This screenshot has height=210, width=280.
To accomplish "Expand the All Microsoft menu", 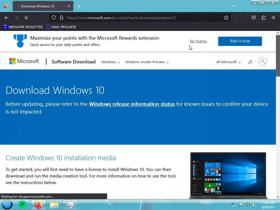I will click(x=229, y=62).
